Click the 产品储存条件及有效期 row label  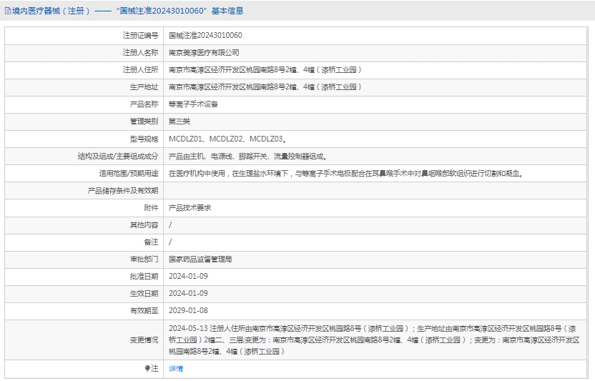coord(122,190)
